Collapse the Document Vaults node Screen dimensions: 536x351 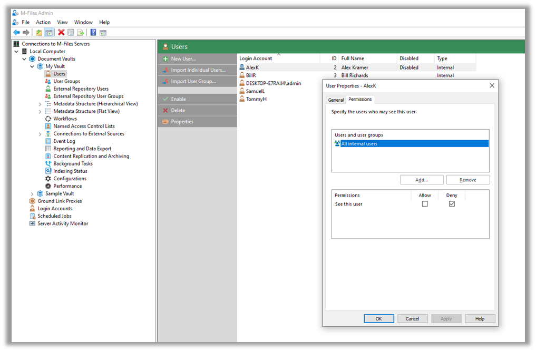coord(24,59)
